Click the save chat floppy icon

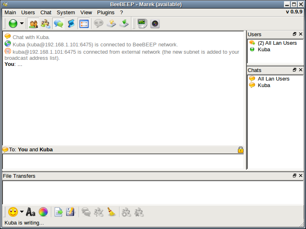[70, 212]
